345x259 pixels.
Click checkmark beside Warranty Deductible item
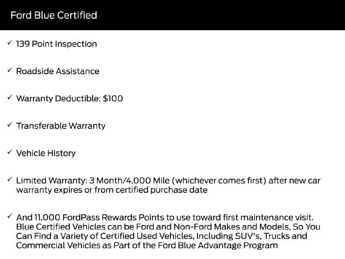(10, 97)
